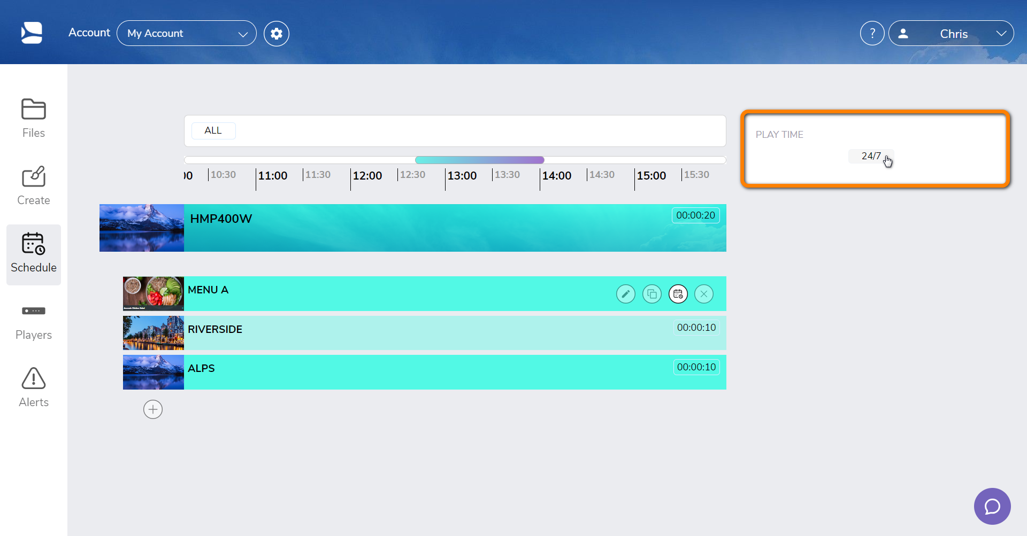The width and height of the screenshot is (1027, 536).
Task: Click the RIVERSIDE thumbnail
Action: pos(154,333)
